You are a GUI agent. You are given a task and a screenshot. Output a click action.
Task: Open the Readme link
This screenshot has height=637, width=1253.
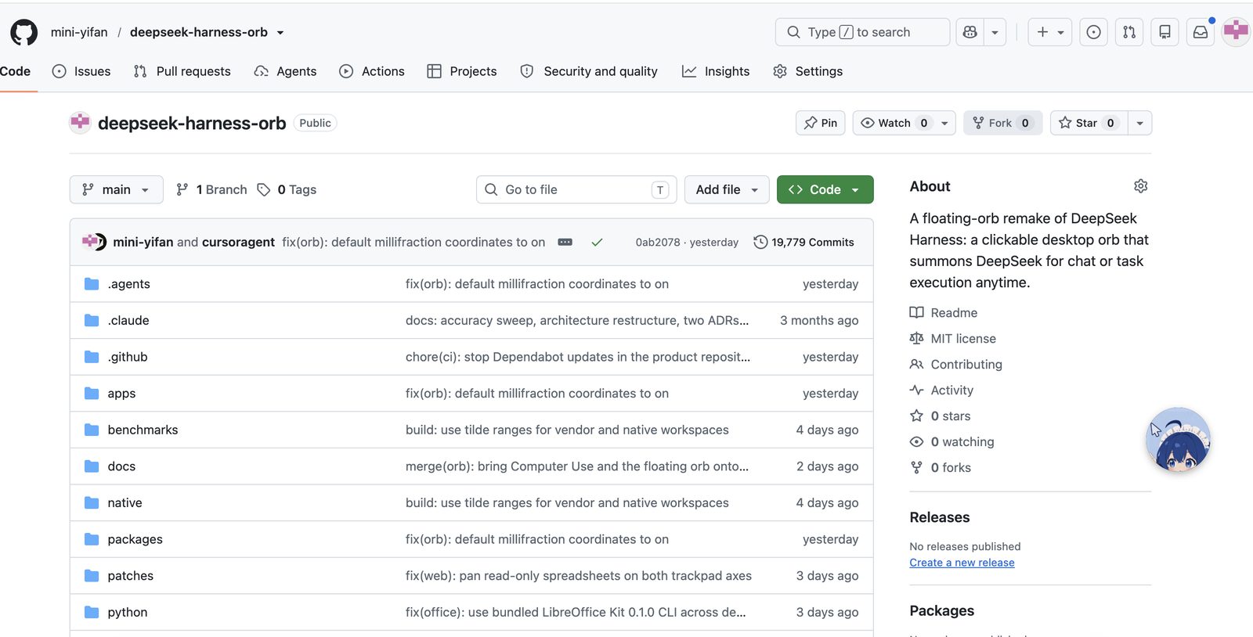point(944,313)
